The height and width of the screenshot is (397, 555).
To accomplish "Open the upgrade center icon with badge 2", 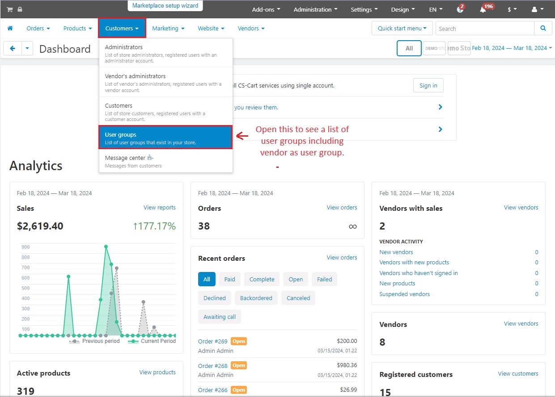I will pyautogui.click(x=460, y=9).
